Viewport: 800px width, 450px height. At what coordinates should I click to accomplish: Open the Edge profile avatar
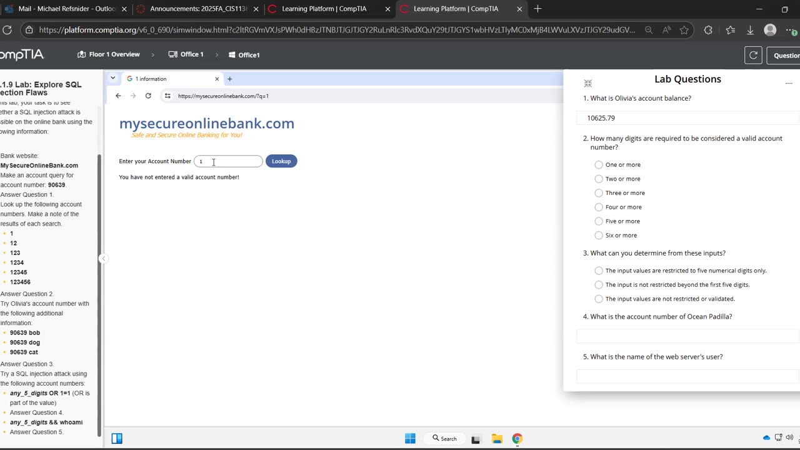[x=771, y=30]
